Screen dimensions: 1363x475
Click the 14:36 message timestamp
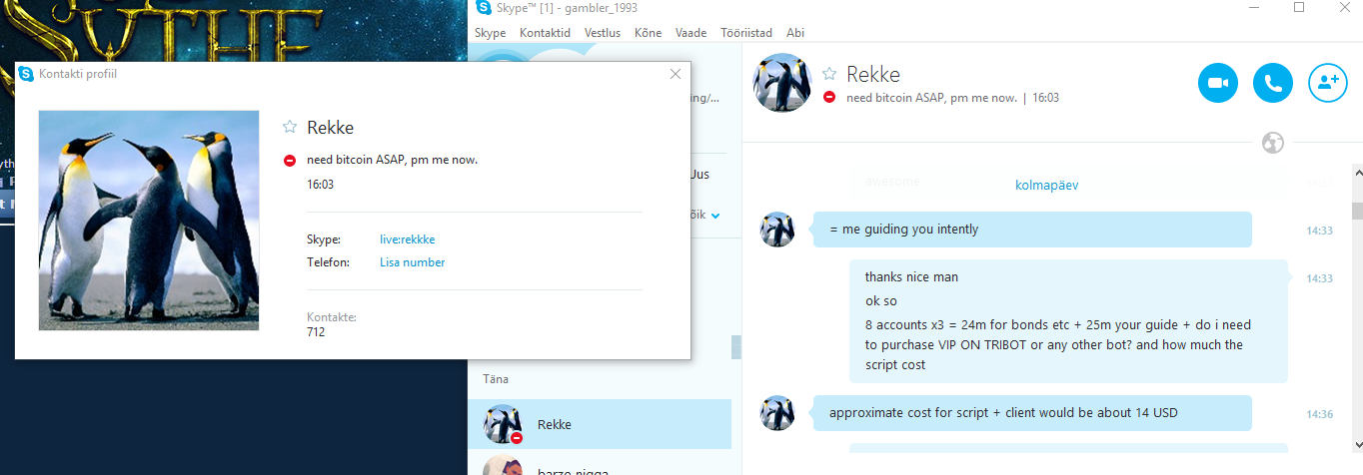point(1319,414)
